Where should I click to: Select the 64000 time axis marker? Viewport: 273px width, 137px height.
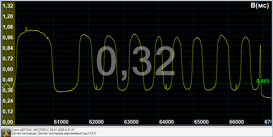click(x=166, y=122)
